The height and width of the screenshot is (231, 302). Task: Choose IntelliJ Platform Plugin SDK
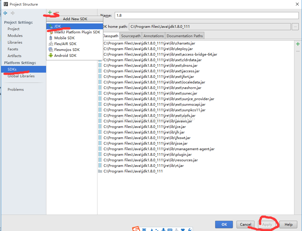75,32
